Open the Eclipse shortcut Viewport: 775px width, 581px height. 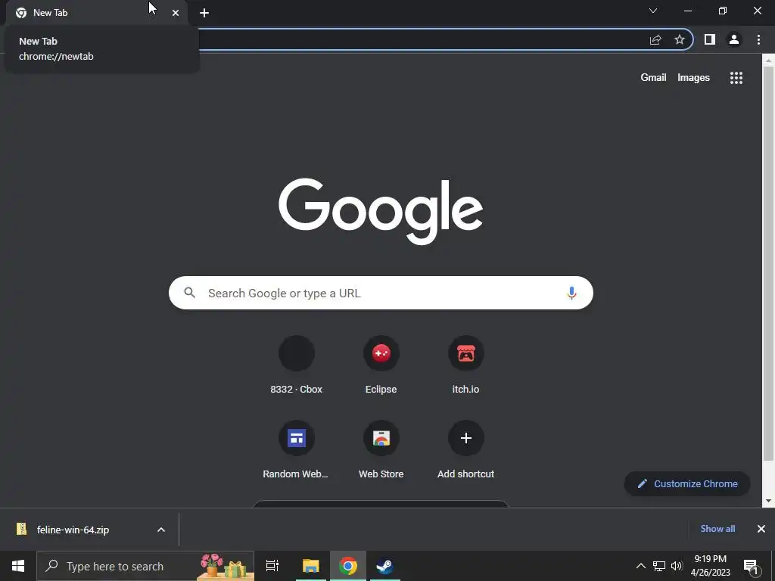coord(381,365)
